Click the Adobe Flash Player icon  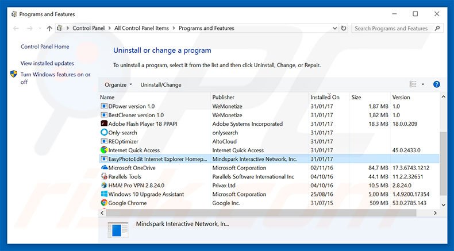(x=104, y=123)
